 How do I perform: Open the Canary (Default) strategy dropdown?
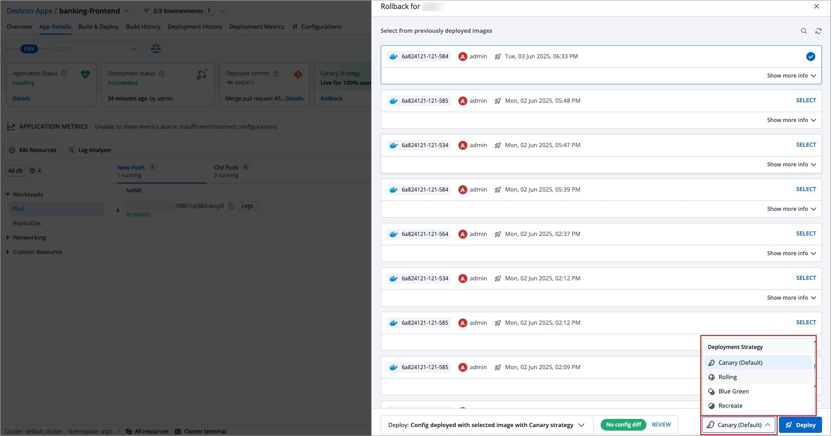pyautogui.click(x=739, y=425)
